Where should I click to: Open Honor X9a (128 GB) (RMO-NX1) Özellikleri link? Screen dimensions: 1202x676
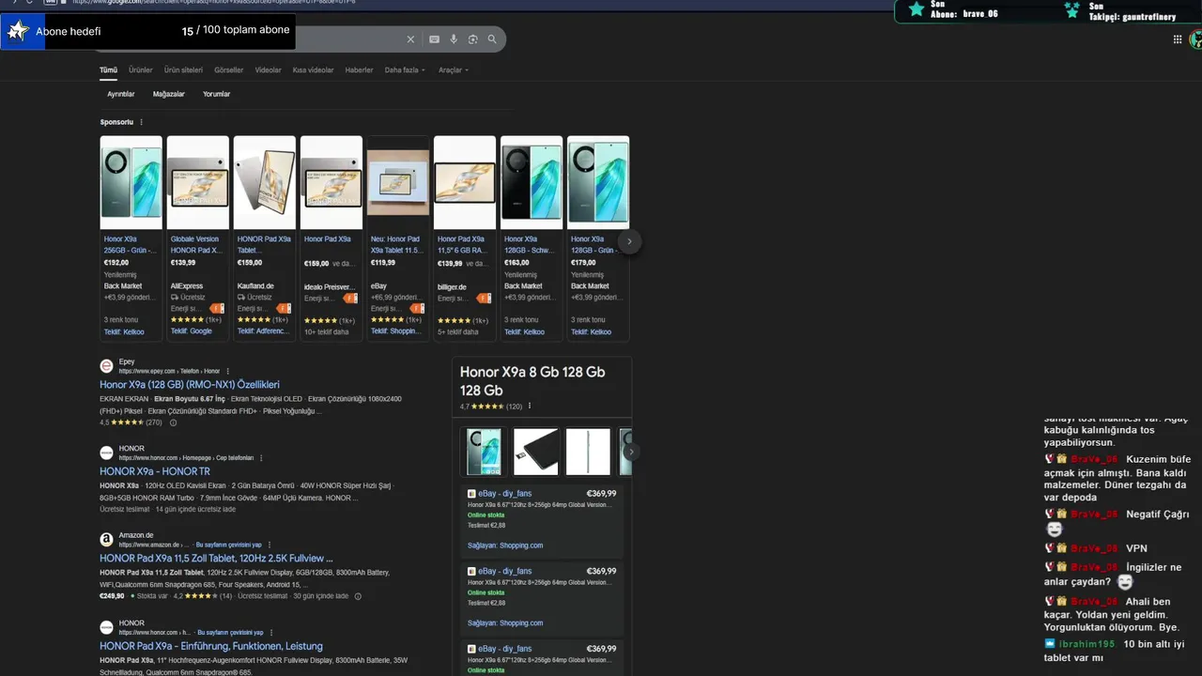tap(190, 385)
